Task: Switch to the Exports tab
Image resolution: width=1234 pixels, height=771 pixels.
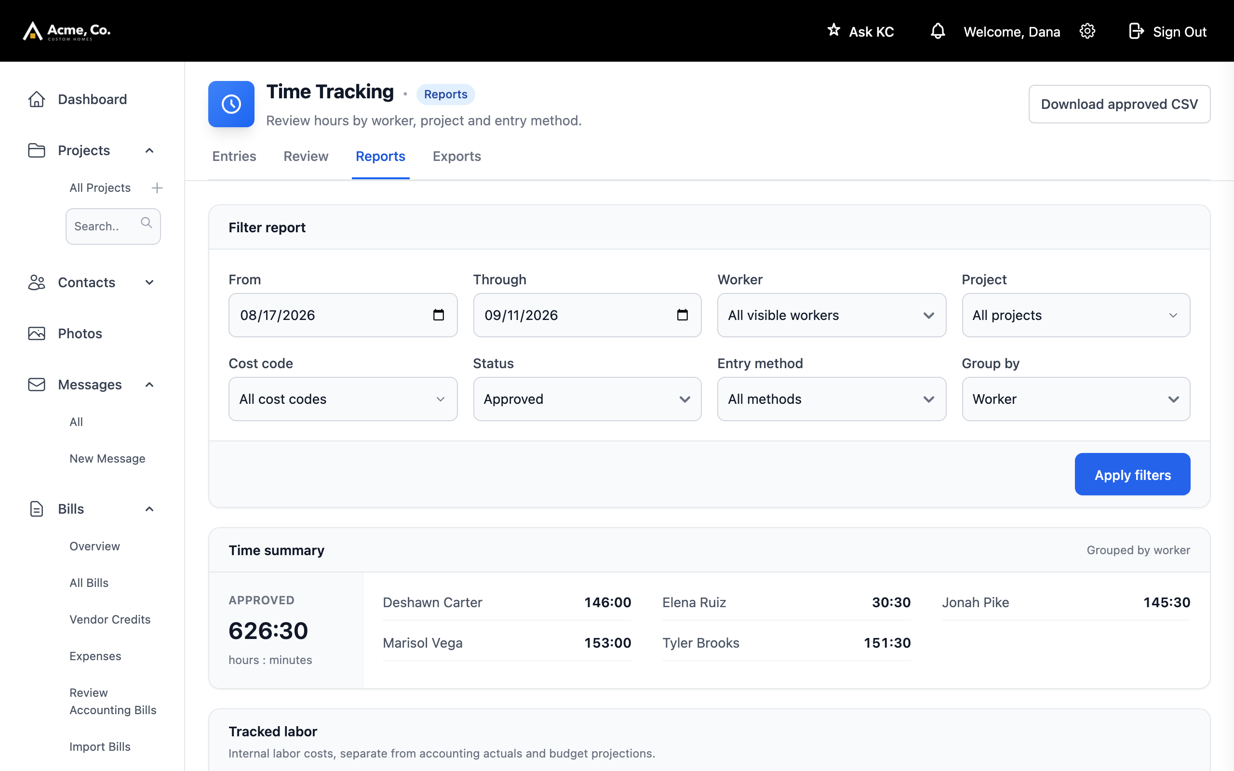Action: 456,156
